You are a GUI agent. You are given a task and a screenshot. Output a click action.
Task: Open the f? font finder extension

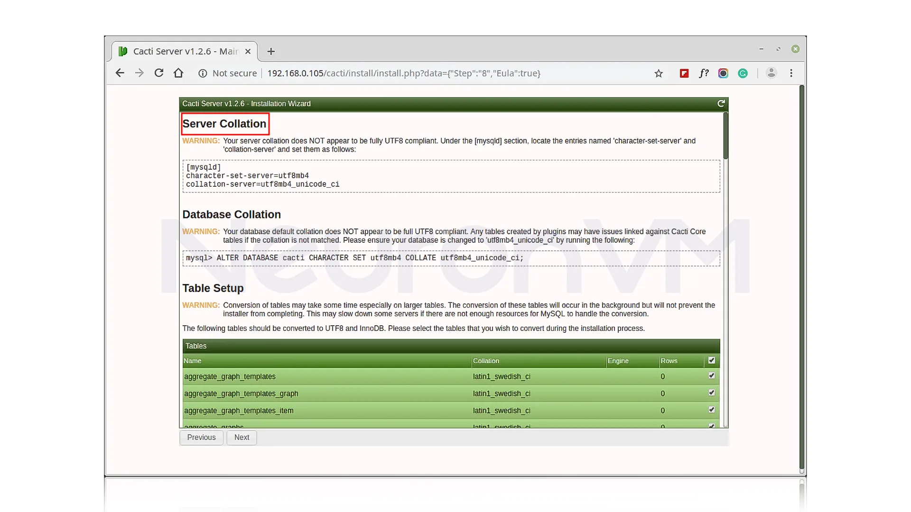coord(704,73)
